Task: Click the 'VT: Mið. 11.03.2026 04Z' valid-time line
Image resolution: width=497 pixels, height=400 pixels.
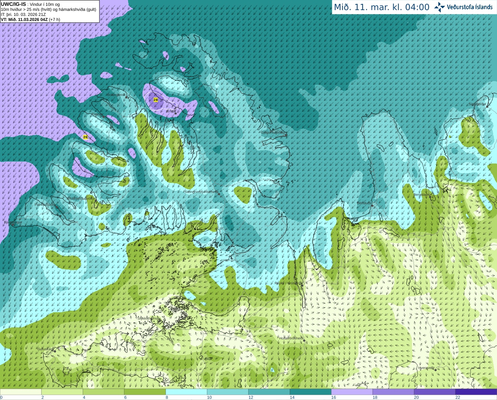Action: 24,19
